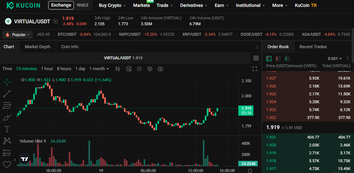Click the TradingView logo badge
This screenshot has height=173, width=354.
tap(25, 159)
